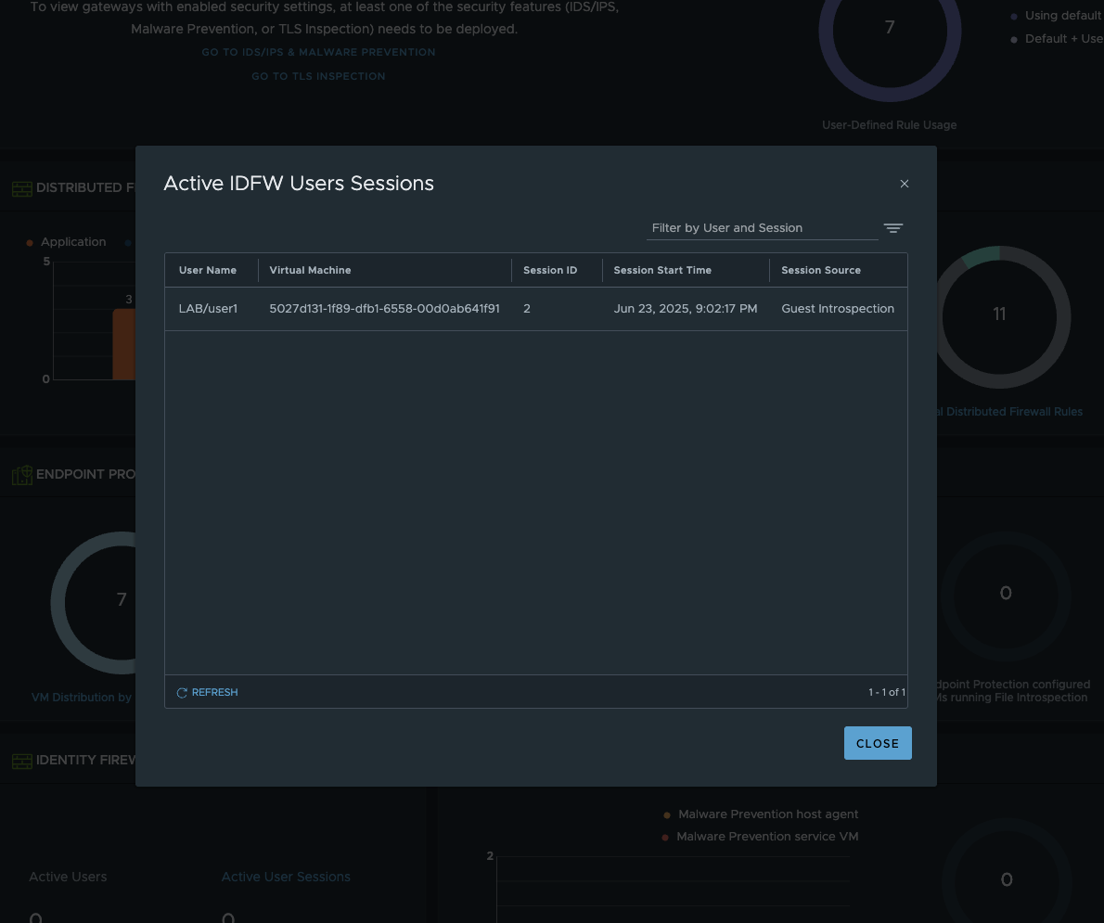Click the Distributed Firewall section icon
1104x923 pixels.
22,188
